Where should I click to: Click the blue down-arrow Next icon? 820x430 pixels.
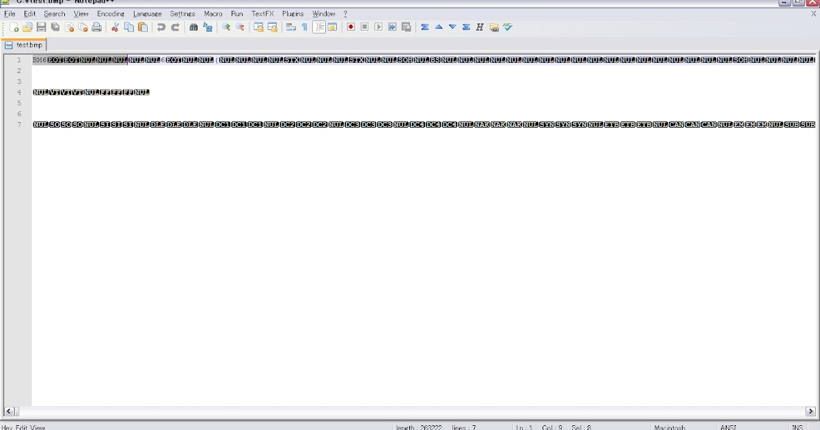pos(452,27)
